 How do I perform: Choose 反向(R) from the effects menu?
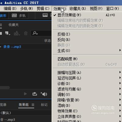point(87,40)
